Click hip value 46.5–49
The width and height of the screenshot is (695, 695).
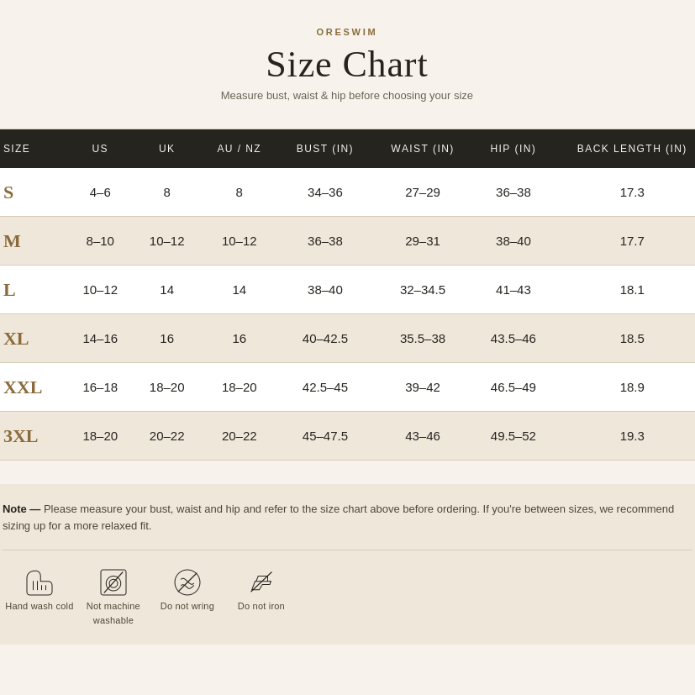click(x=513, y=387)
